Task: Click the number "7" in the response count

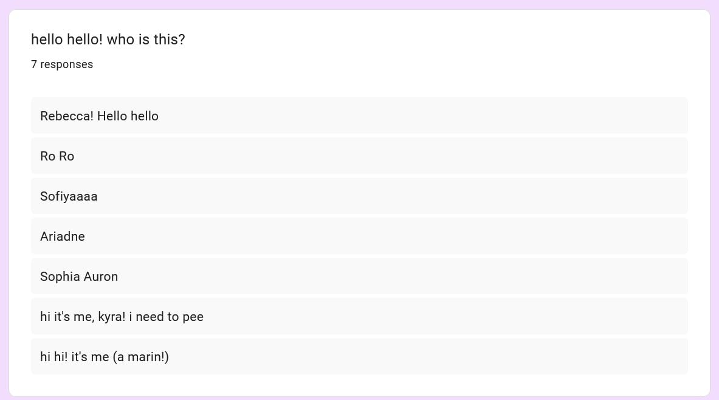Action: [x=34, y=64]
